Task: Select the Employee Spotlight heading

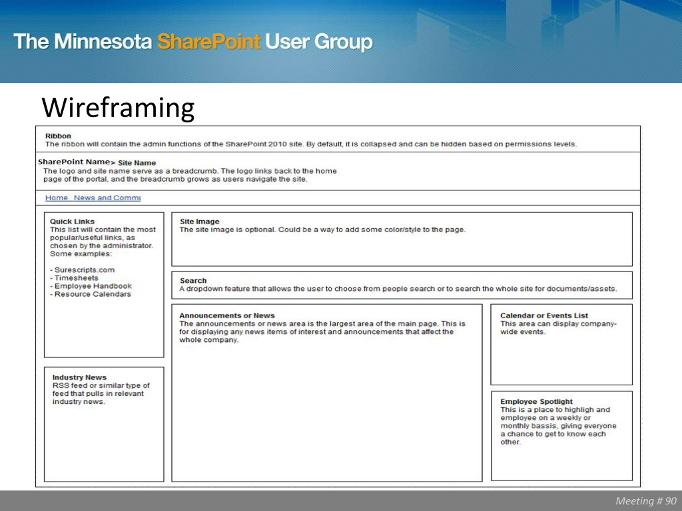Action: point(536,401)
